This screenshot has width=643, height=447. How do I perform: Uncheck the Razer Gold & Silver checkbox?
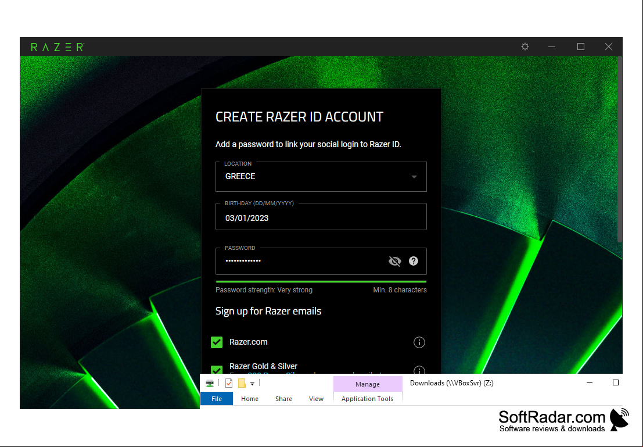coord(217,370)
